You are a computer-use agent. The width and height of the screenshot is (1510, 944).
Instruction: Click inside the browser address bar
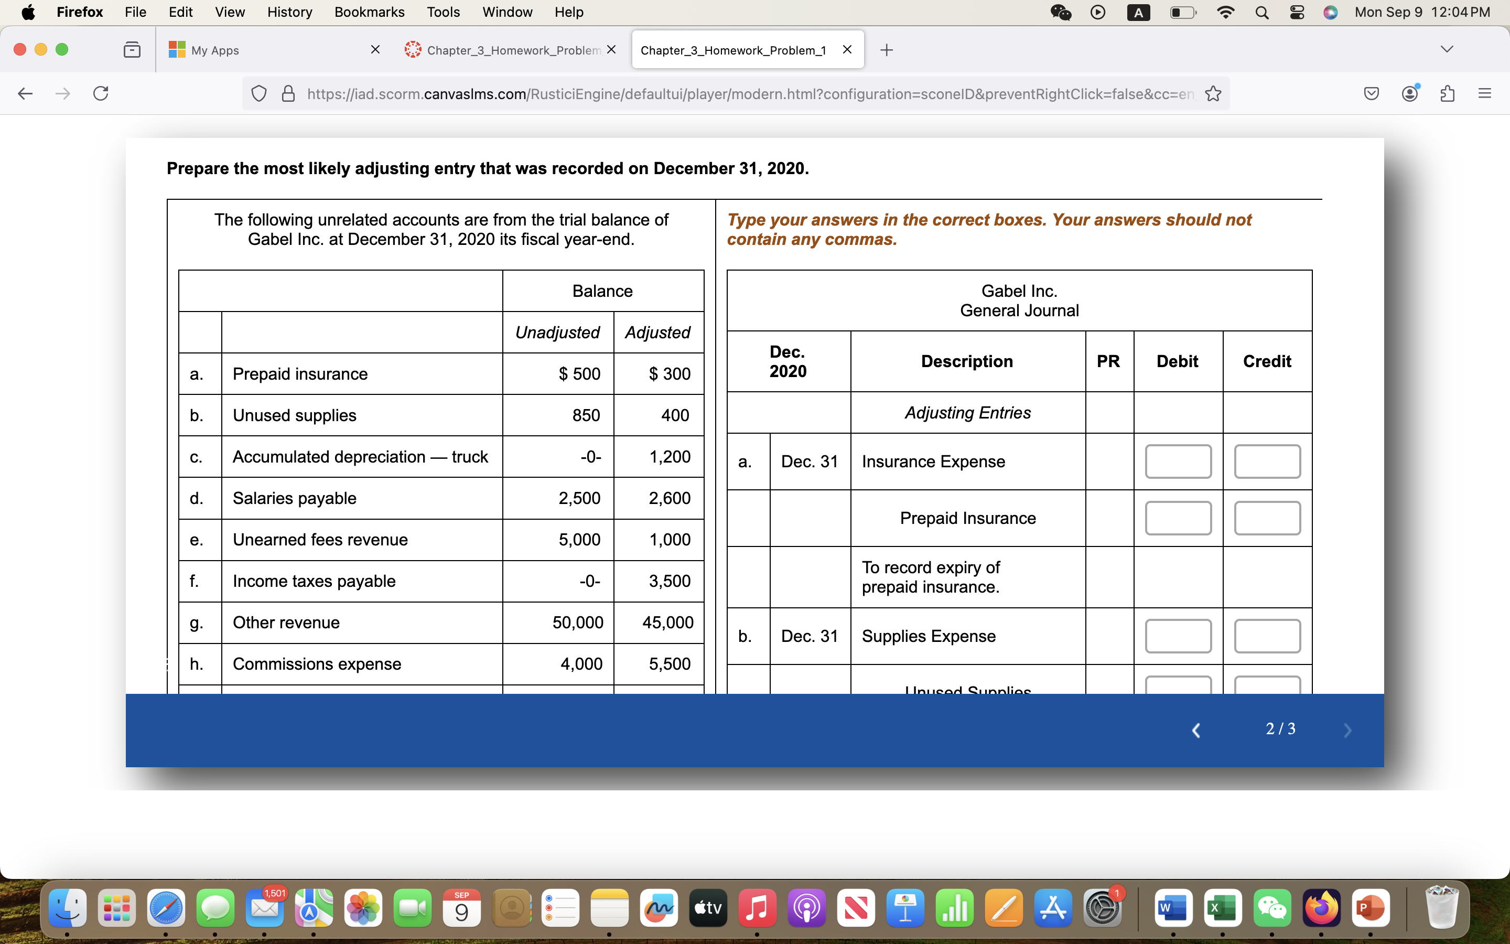749,94
